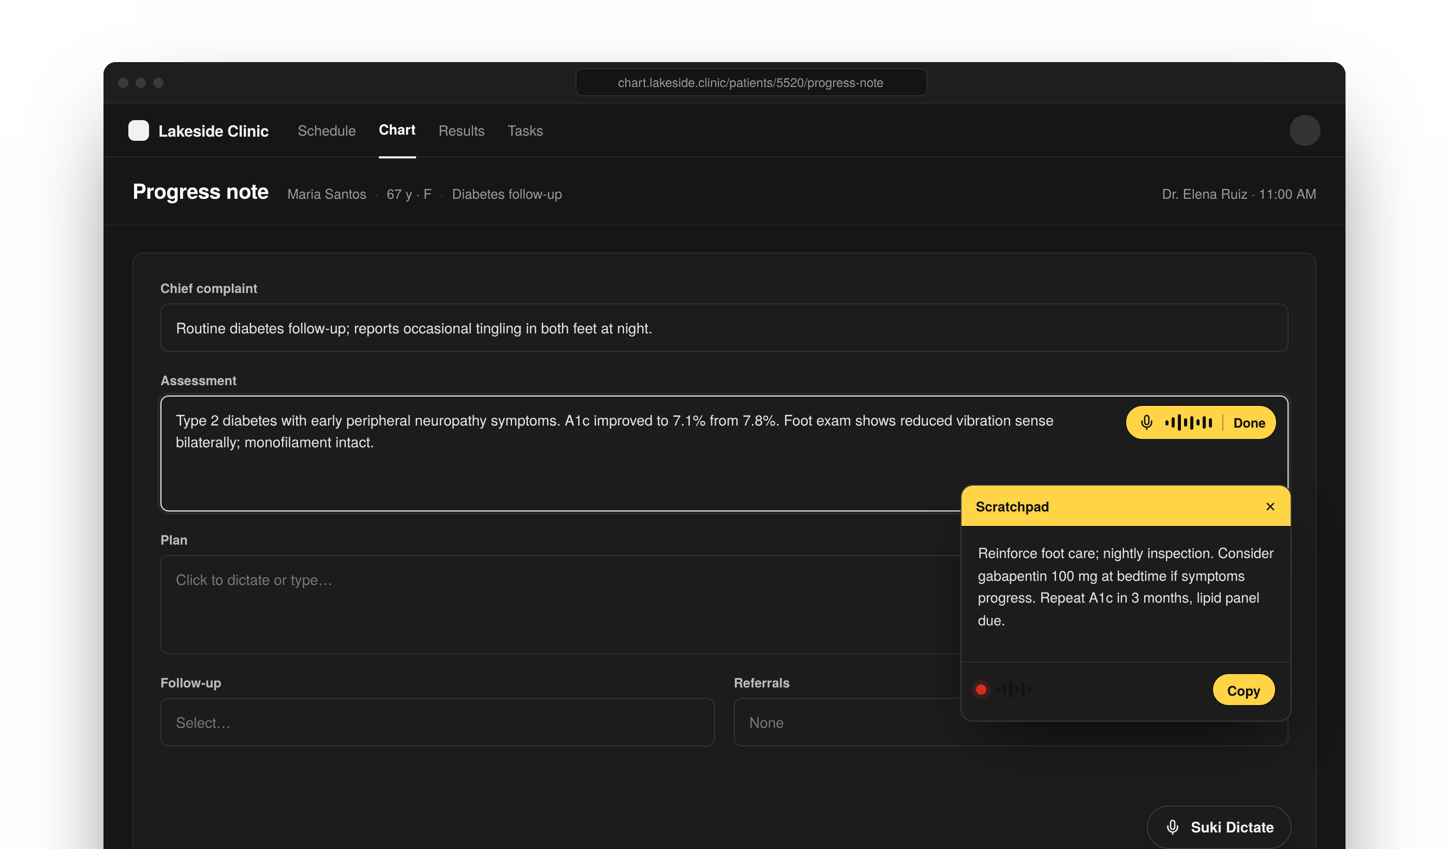Start Suki Dictate
This screenshot has height=849, width=1449.
click(x=1218, y=827)
